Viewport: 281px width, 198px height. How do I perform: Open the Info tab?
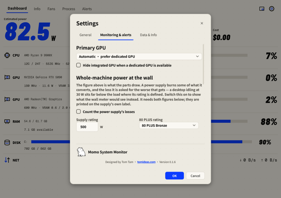tap(37, 9)
